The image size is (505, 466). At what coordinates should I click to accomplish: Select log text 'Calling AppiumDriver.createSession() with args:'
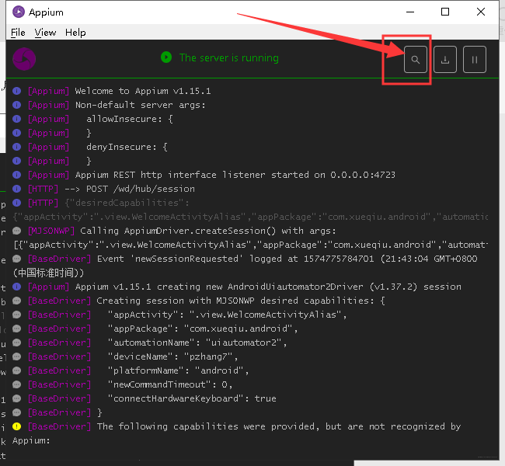click(208, 231)
